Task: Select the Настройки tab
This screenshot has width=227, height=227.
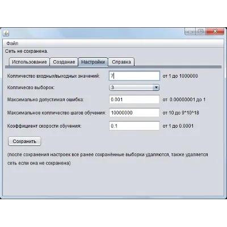Action: point(93,62)
